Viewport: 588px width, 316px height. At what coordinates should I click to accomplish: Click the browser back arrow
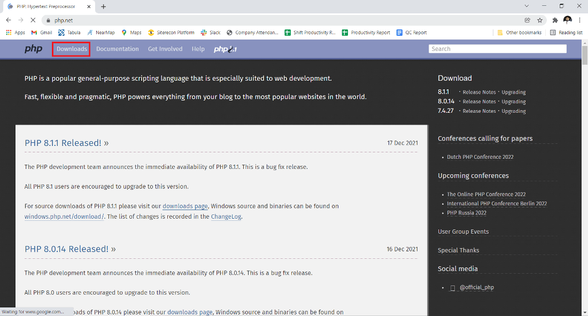pyautogui.click(x=9, y=20)
